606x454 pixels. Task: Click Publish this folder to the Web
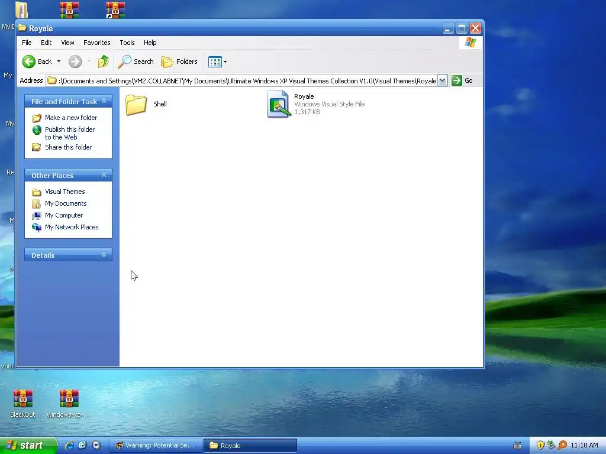(70, 133)
